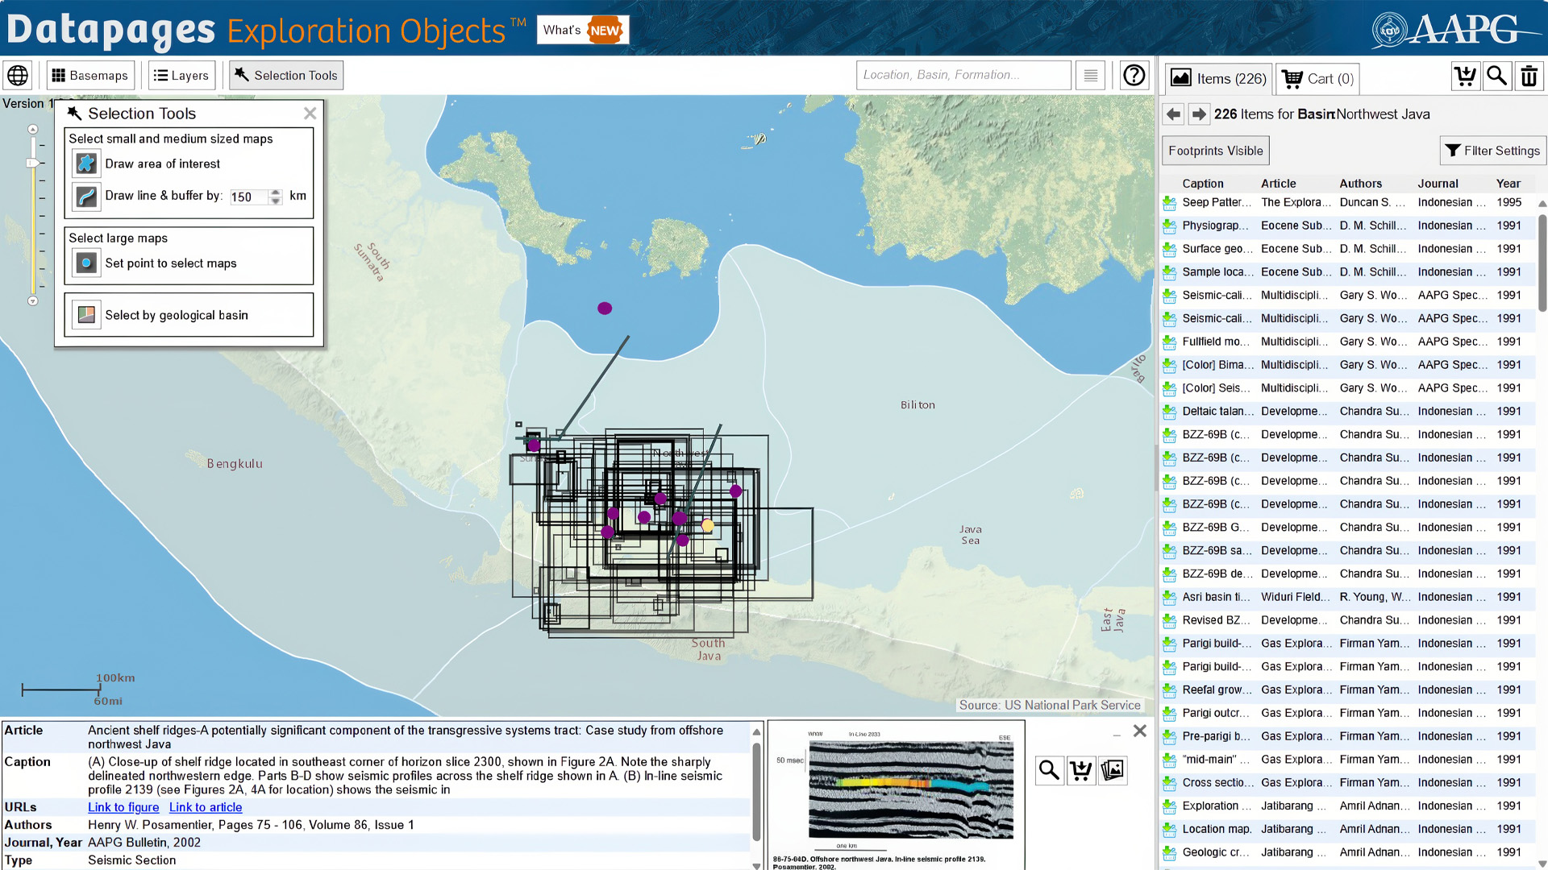Sort list by Journal column header
Viewport: 1548px width, 870px height.
tap(1438, 184)
